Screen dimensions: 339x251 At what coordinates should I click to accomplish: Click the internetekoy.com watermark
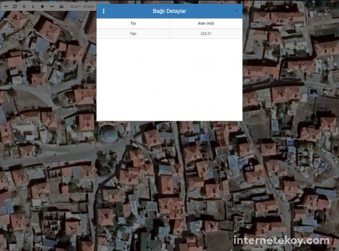pyautogui.click(x=281, y=241)
